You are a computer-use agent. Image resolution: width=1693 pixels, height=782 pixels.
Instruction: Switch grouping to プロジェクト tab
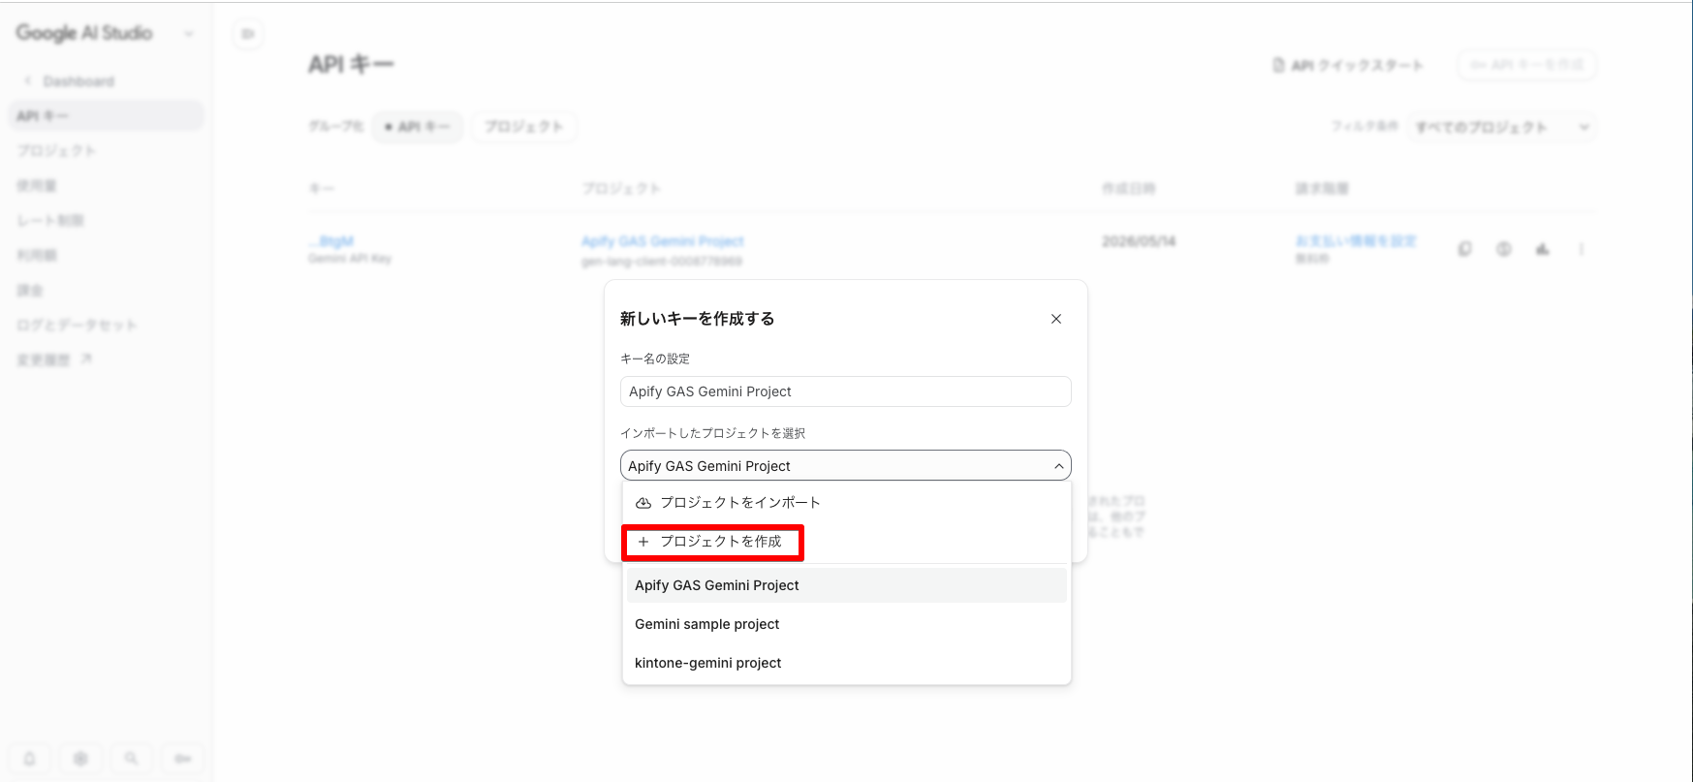point(524,127)
